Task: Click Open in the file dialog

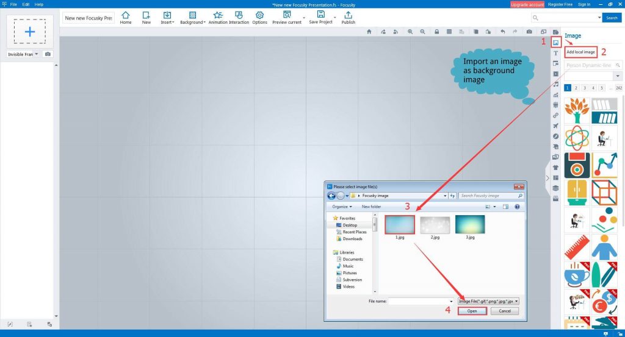Action: (472, 311)
